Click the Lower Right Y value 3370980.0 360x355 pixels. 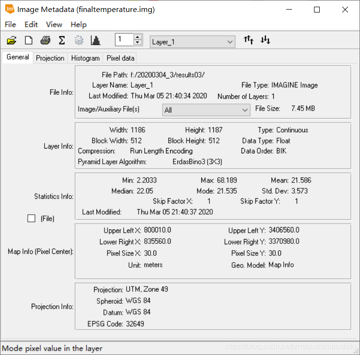284,241
